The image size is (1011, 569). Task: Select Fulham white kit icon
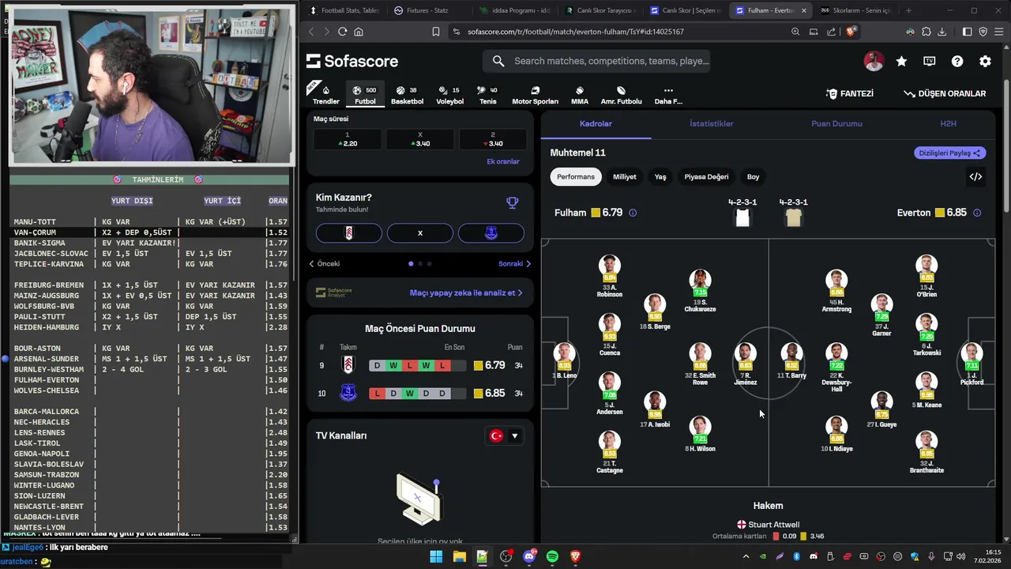[742, 218]
